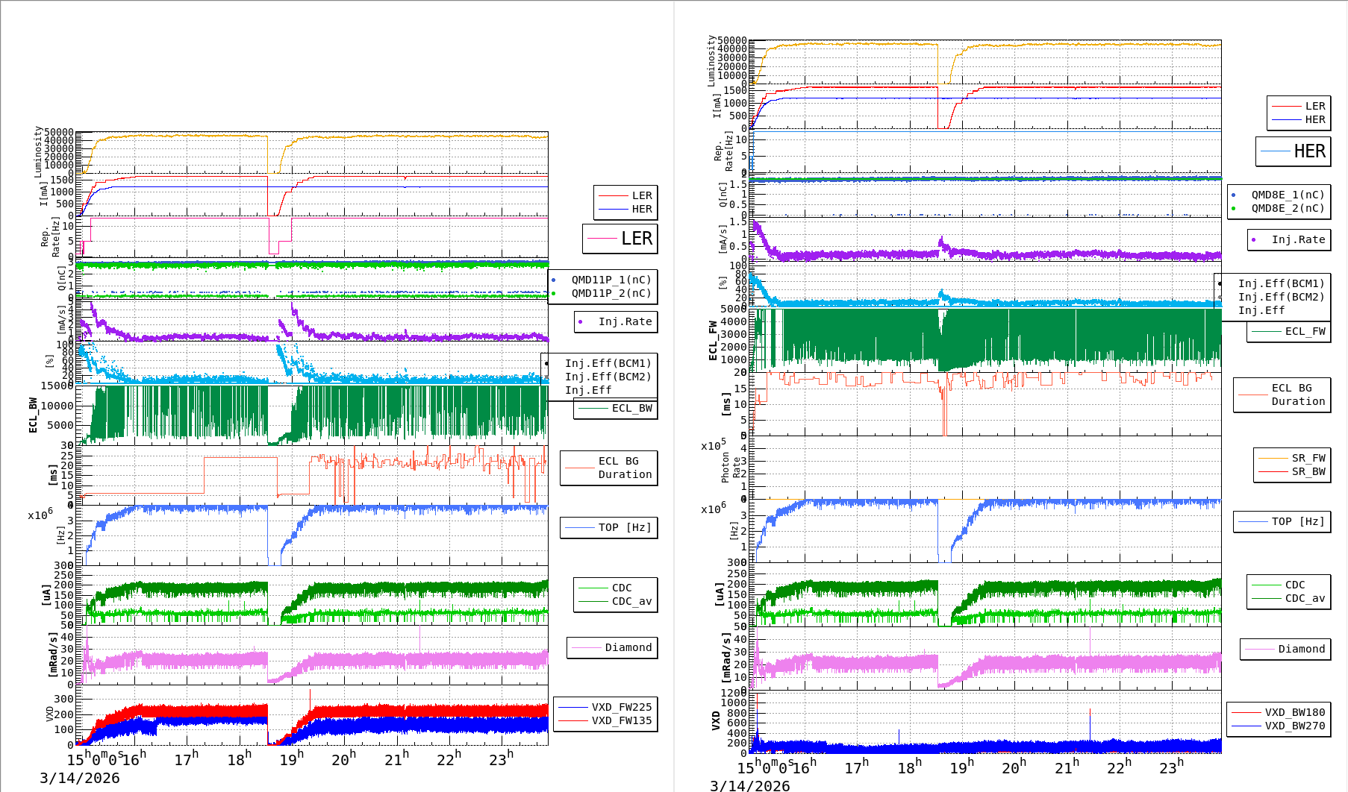Click the SR_BW legend entry
Screen dimensions: 1348x792
[x=1292, y=471]
